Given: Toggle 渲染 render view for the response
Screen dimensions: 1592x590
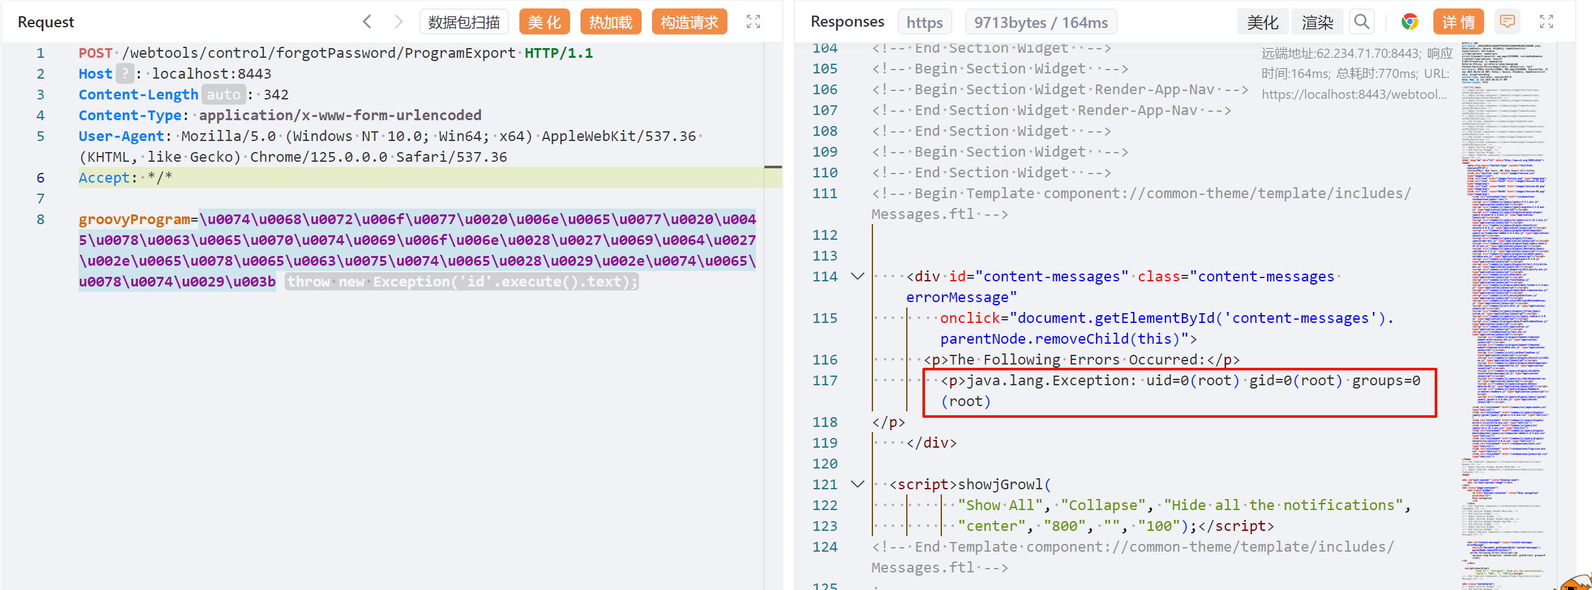Looking at the screenshot, I should [x=1317, y=22].
